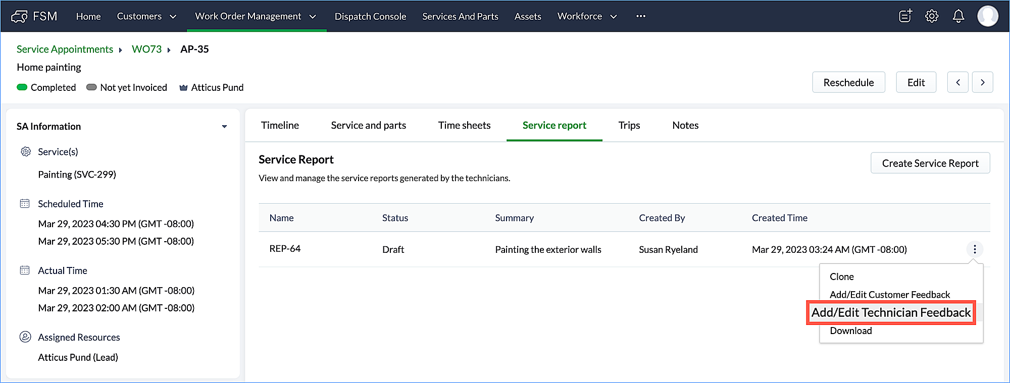Open the REP-64 service report row

(285, 249)
